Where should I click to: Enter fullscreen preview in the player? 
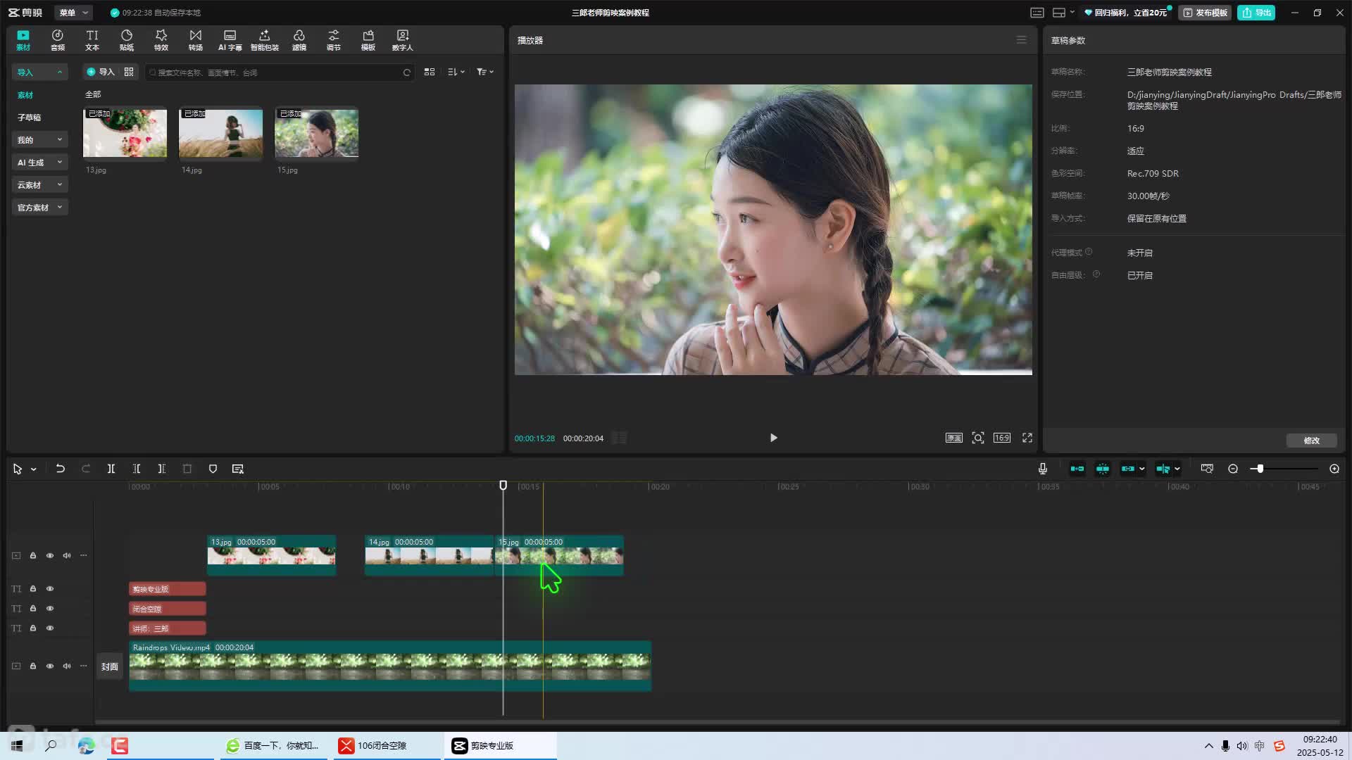[x=1027, y=438]
